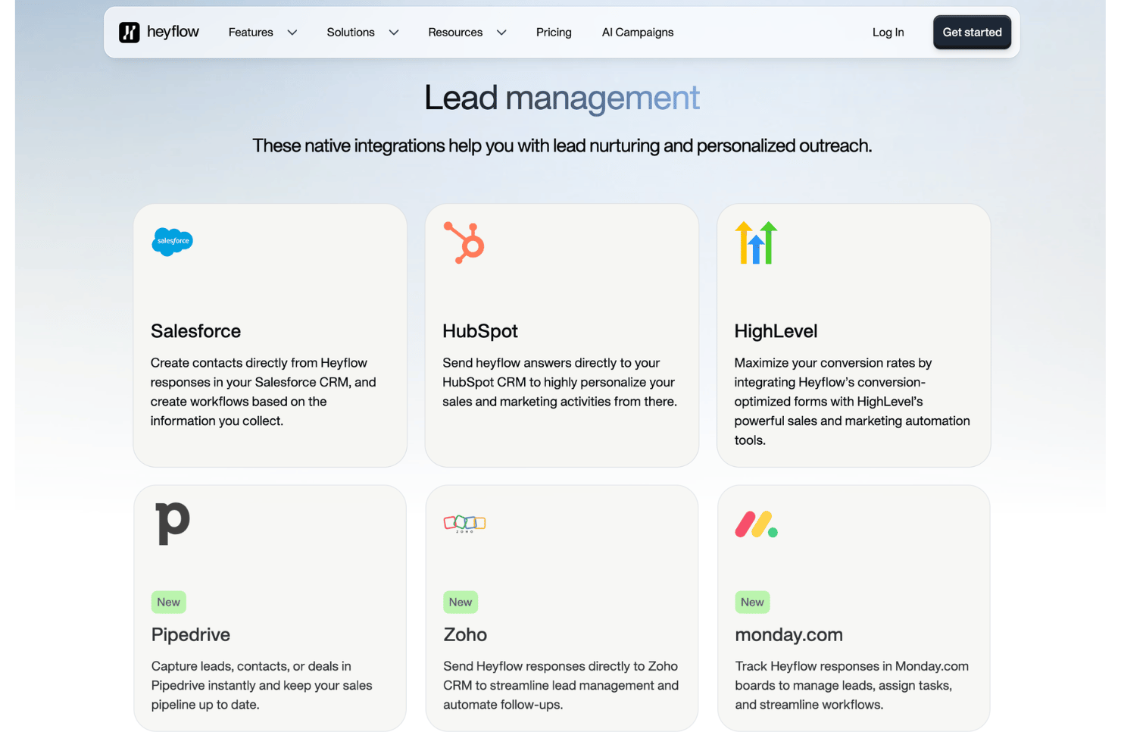Click the Salesforce cloud logo
The height and width of the screenshot is (748, 1121).
tap(173, 242)
